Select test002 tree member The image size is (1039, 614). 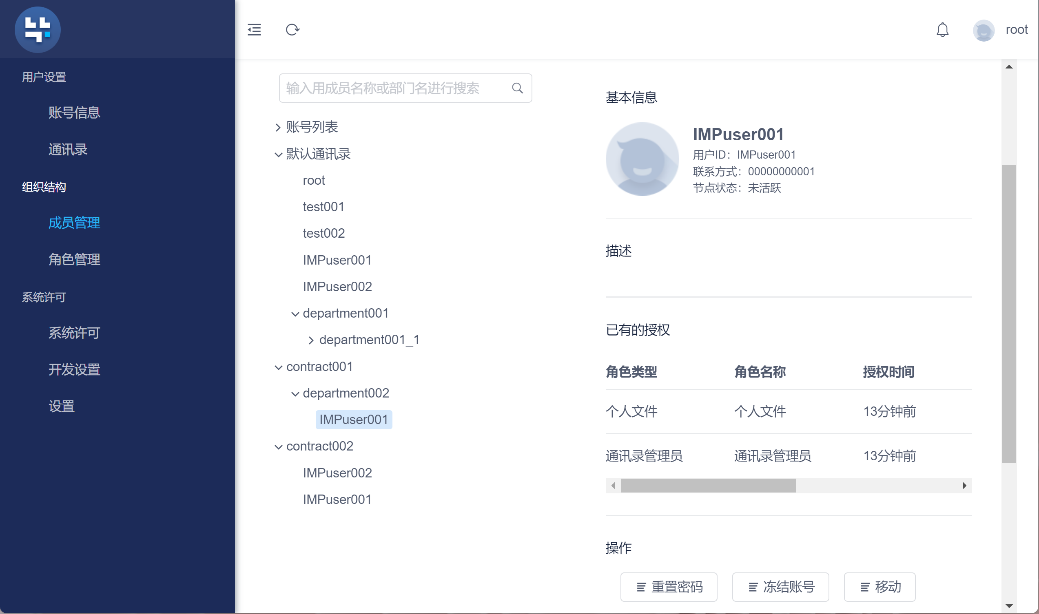tap(324, 233)
